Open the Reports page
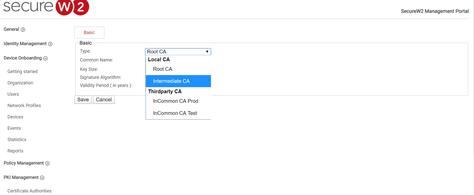 (15, 151)
